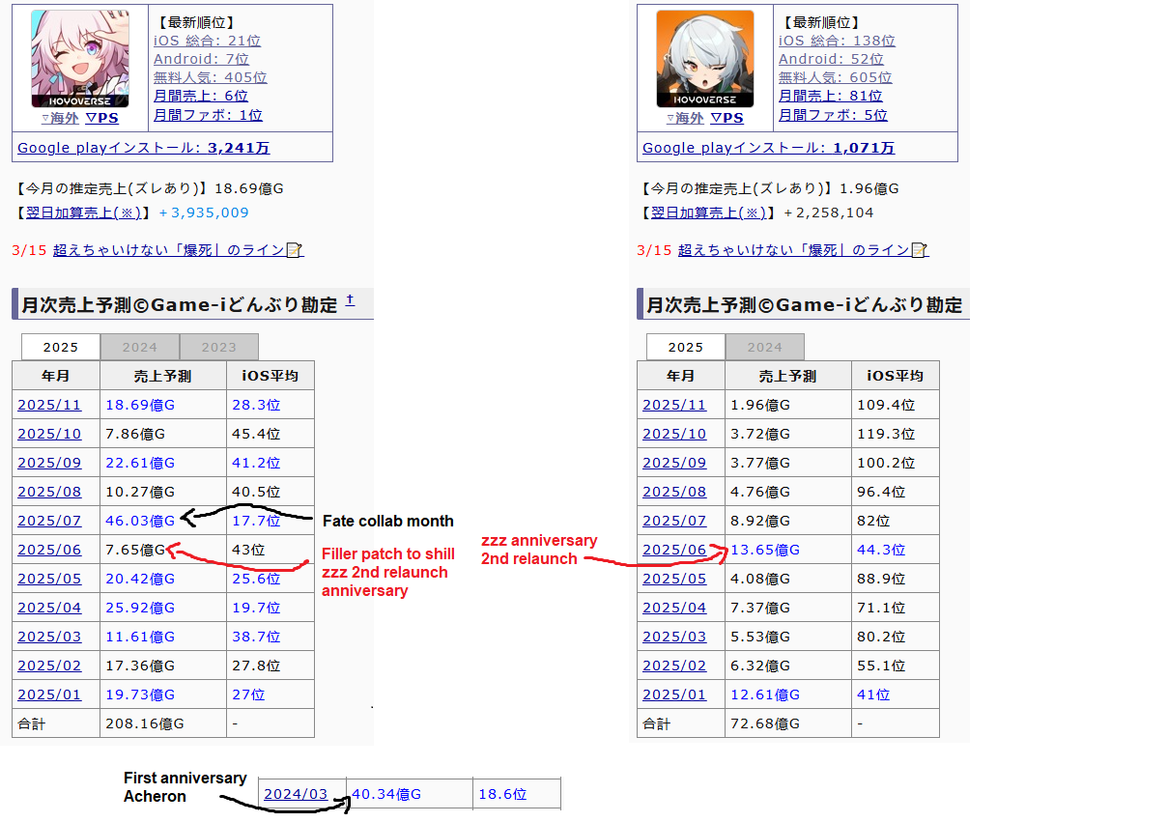The image size is (1168, 822).
Task: Open 2025/03 link in the 5.53億G row
Action: click(x=674, y=637)
